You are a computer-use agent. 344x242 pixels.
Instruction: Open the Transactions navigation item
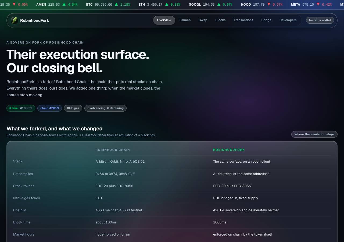tap(243, 20)
